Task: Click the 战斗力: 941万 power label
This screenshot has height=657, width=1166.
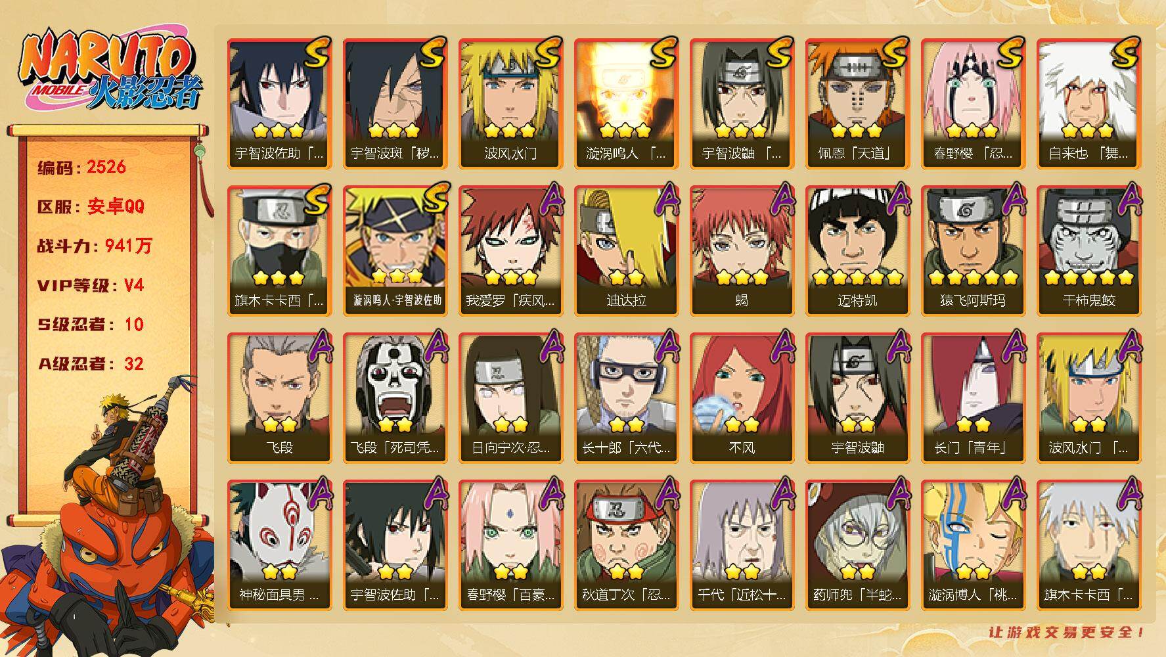Action: (95, 246)
